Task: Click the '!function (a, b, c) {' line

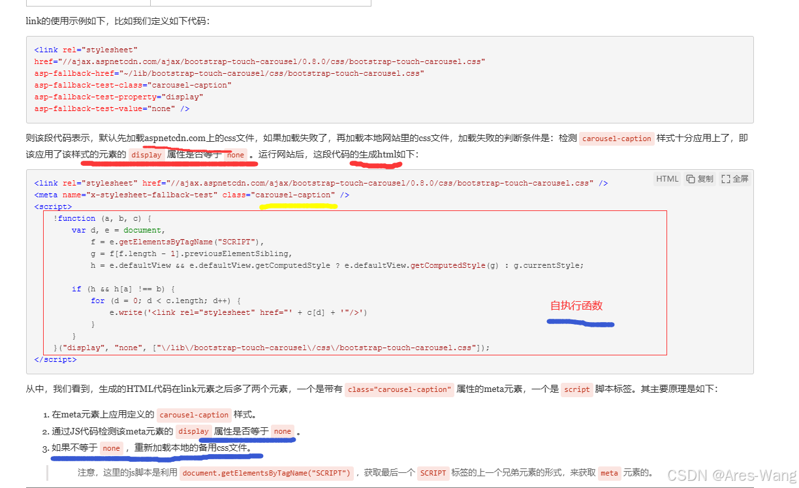Action: coord(102,218)
